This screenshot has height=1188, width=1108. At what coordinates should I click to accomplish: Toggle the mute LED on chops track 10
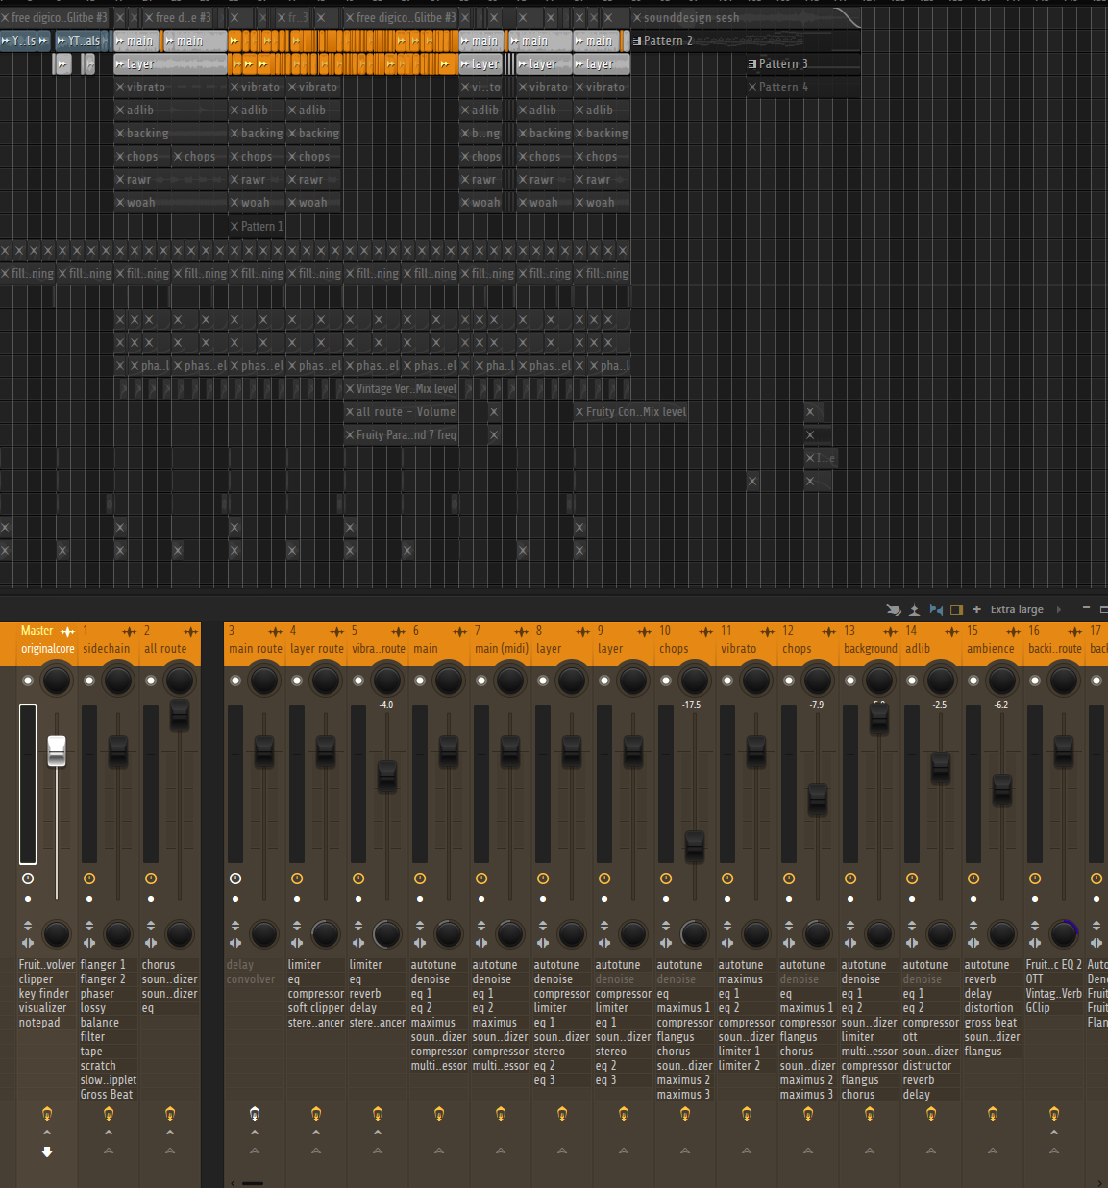pos(666,681)
